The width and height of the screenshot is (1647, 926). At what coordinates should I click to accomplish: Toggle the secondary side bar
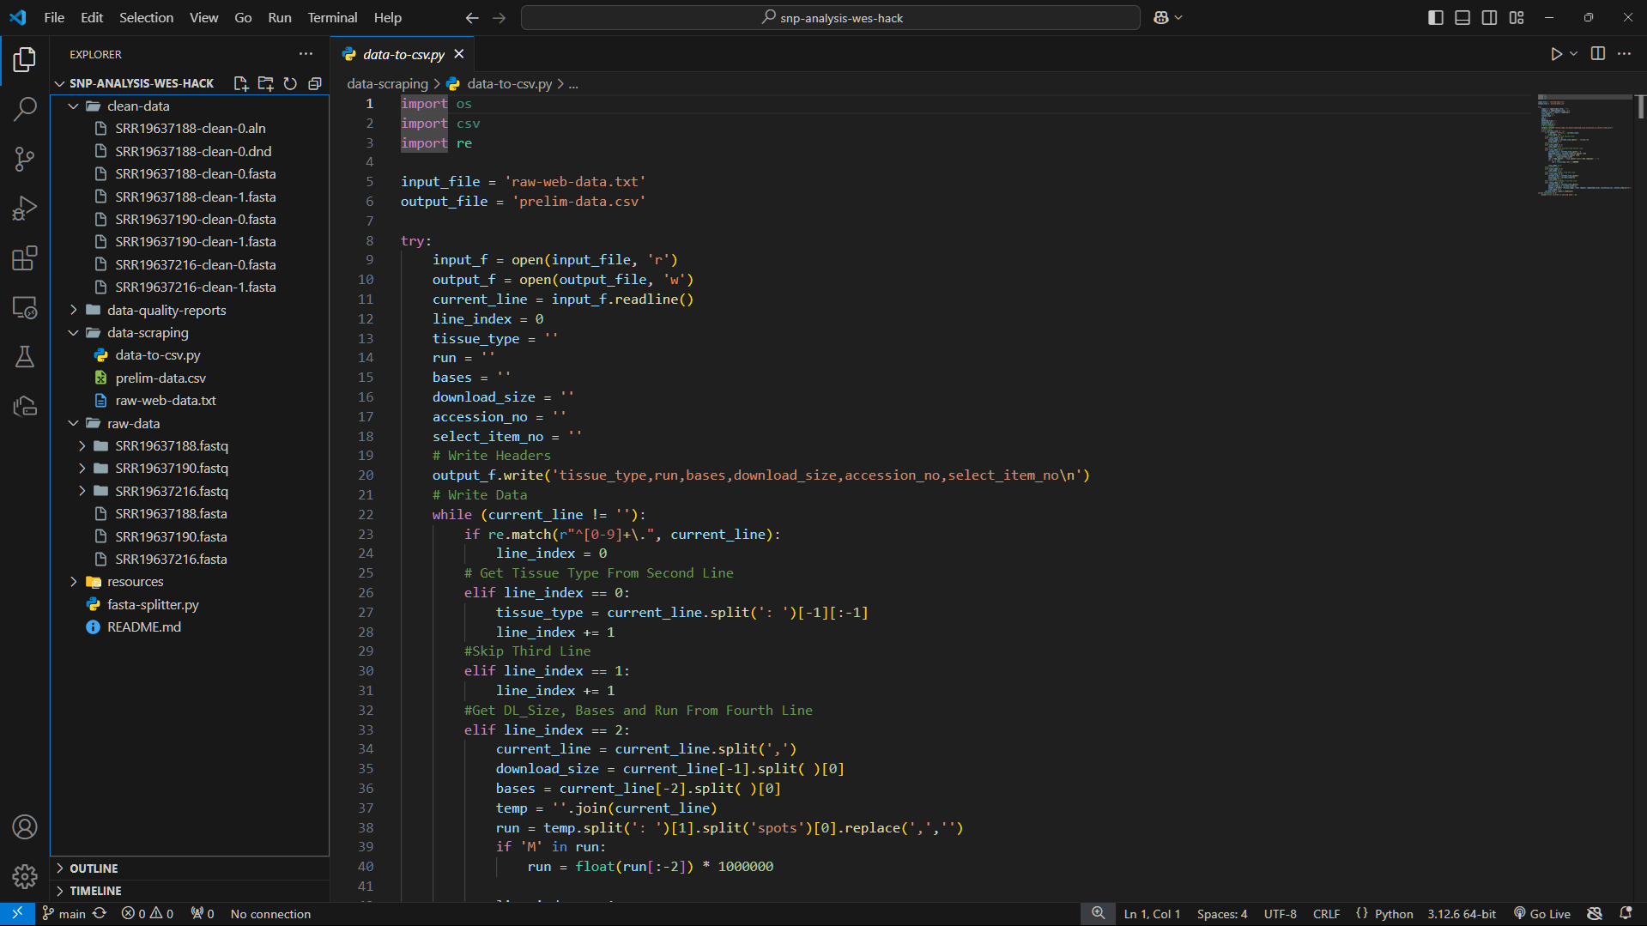pyautogui.click(x=1490, y=18)
